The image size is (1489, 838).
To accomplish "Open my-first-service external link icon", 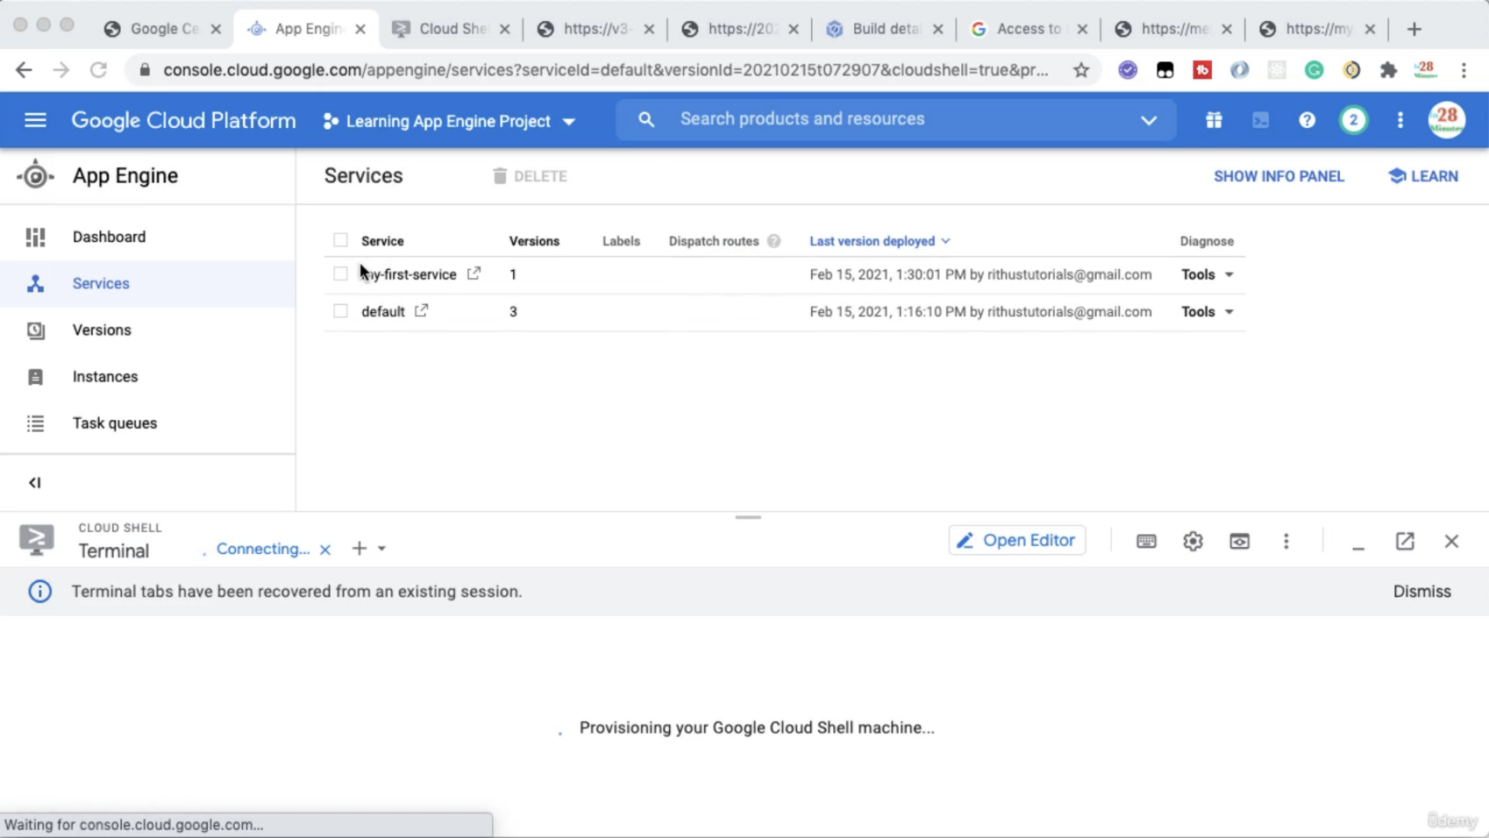I will coord(474,273).
